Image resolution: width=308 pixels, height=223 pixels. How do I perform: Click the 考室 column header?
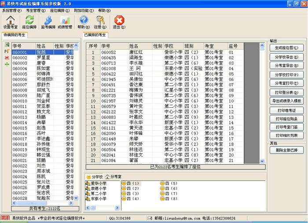(215, 46)
